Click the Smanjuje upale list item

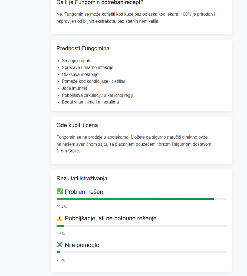point(77,61)
